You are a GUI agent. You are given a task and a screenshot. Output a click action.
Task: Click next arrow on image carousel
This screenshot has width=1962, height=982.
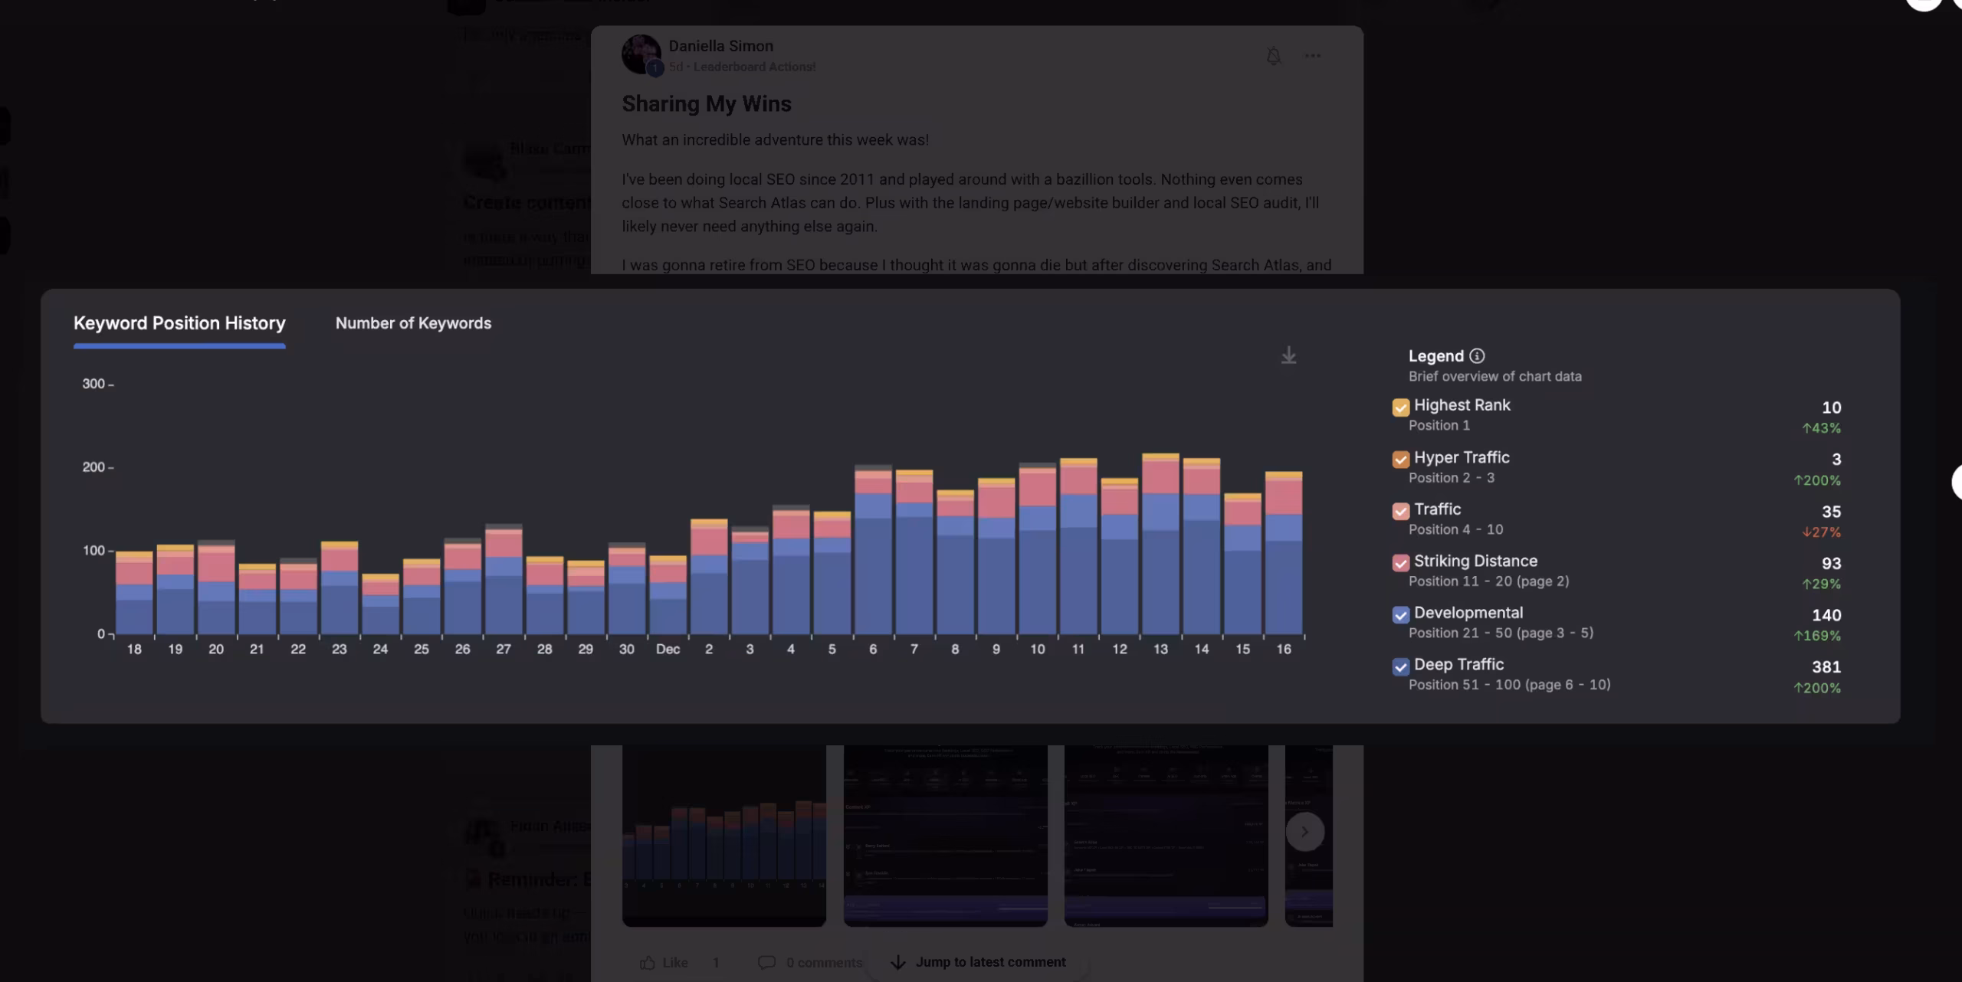point(1304,831)
